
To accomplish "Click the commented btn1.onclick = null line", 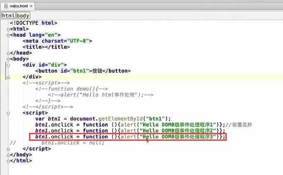I will (x=73, y=143).
